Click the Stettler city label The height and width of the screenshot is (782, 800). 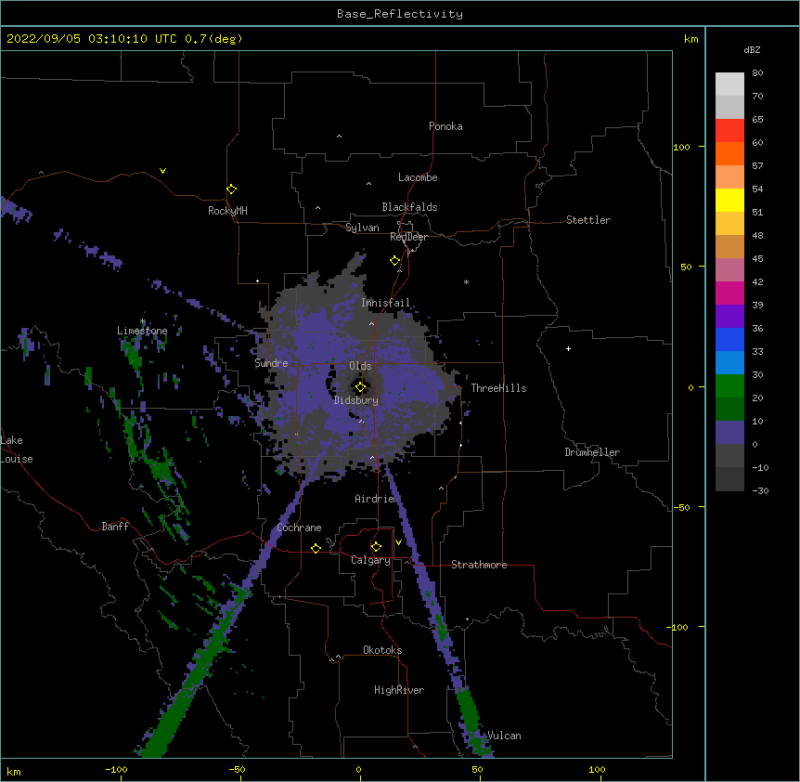(x=588, y=220)
